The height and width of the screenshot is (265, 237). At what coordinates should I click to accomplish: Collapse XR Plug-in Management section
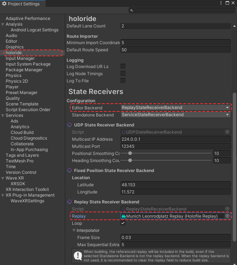pos(3,196)
